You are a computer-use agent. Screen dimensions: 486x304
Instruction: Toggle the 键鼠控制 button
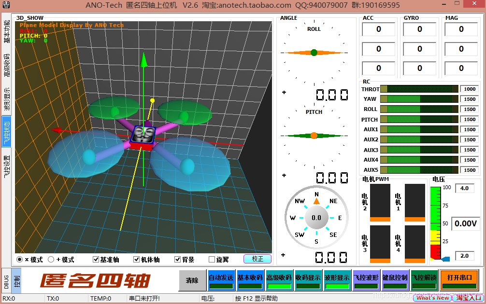pyautogui.click(x=395, y=280)
